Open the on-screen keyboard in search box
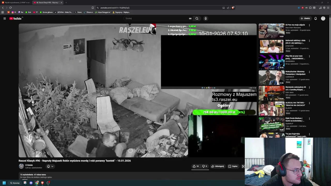This screenshot has width=331, height=186. (190, 18)
